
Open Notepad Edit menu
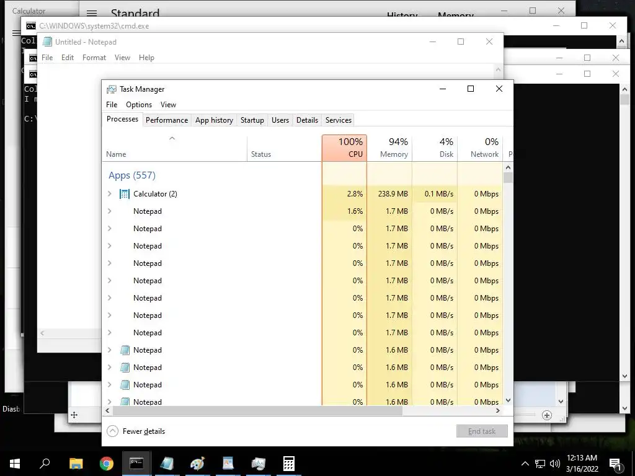click(x=67, y=58)
